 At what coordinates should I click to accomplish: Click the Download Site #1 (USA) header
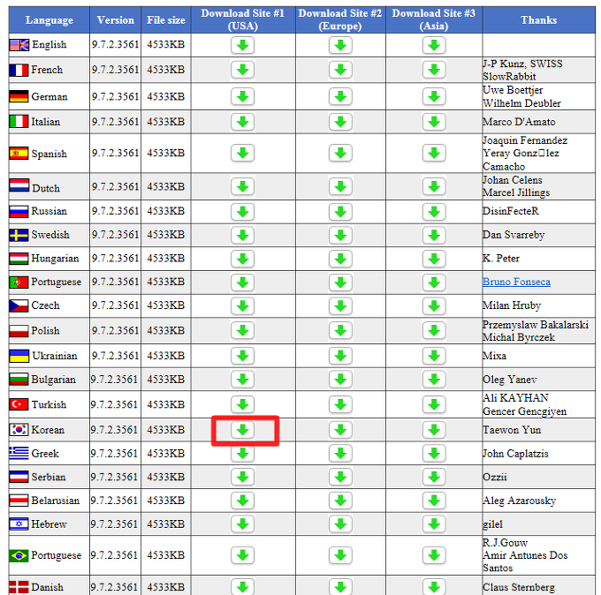[243, 20]
